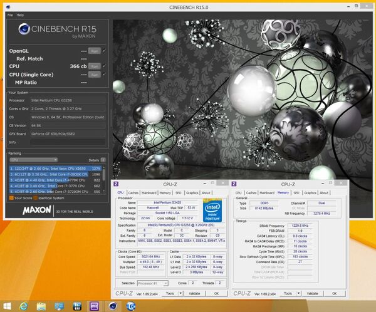Switch to CPU tab in right CPU-Z
This screenshot has height=312, width=376.
[x=238, y=193]
